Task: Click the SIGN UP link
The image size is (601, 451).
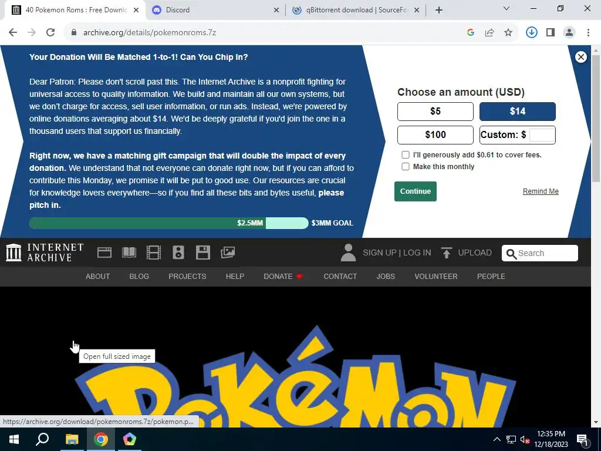Action: pyautogui.click(x=380, y=253)
